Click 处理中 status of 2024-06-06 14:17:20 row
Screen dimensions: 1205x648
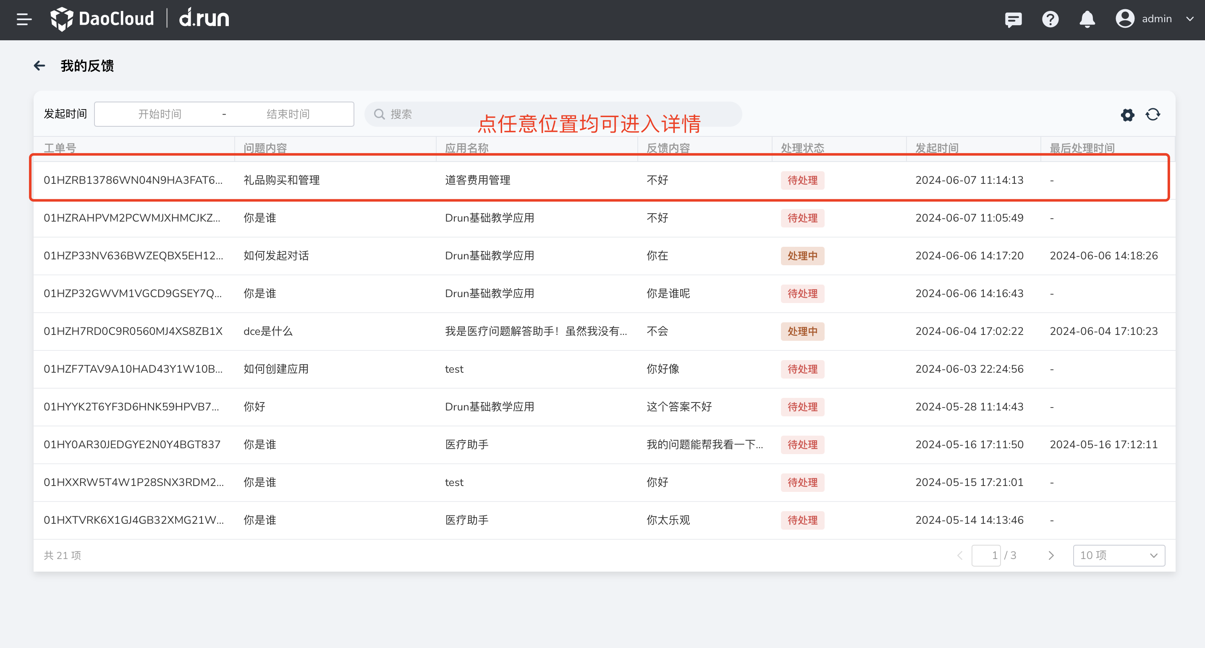coord(802,256)
